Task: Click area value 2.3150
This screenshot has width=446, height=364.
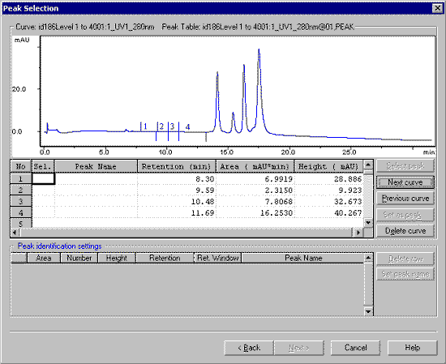Action: (278, 191)
